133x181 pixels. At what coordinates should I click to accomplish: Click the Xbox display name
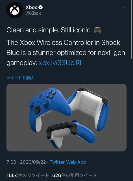coord(31,7)
